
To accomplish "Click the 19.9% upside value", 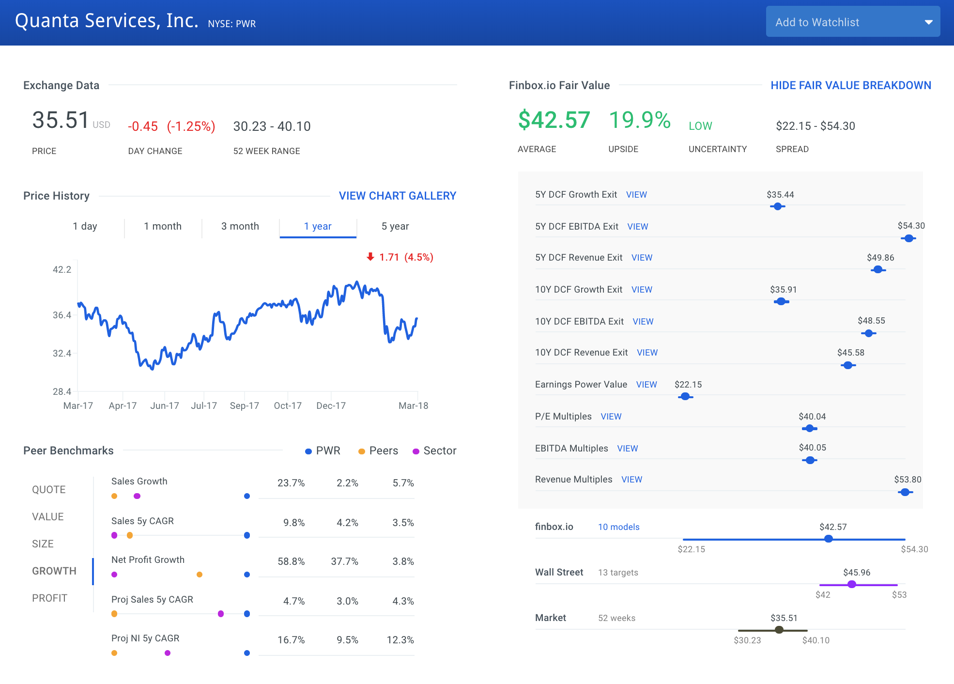I will click(640, 120).
